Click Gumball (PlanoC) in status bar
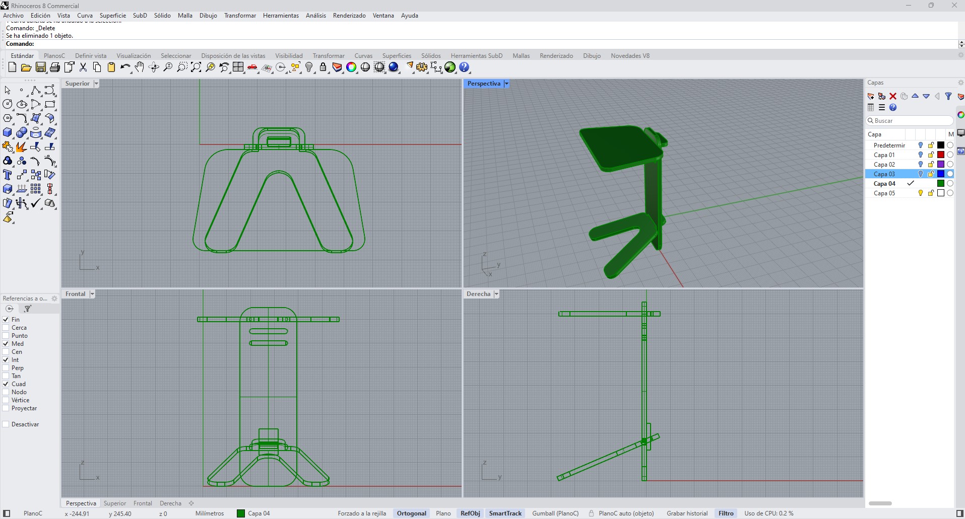 click(555, 513)
